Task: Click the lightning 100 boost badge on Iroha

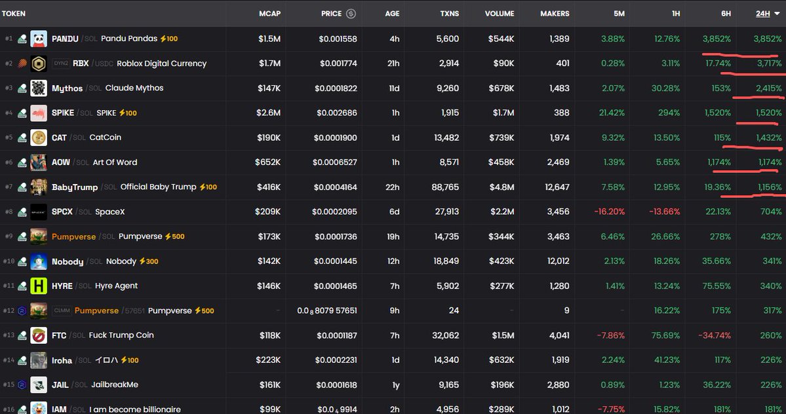Action: pyautogui.click(x=130, y=360)
